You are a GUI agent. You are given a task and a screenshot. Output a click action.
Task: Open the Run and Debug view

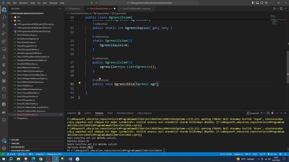[4, 33]
